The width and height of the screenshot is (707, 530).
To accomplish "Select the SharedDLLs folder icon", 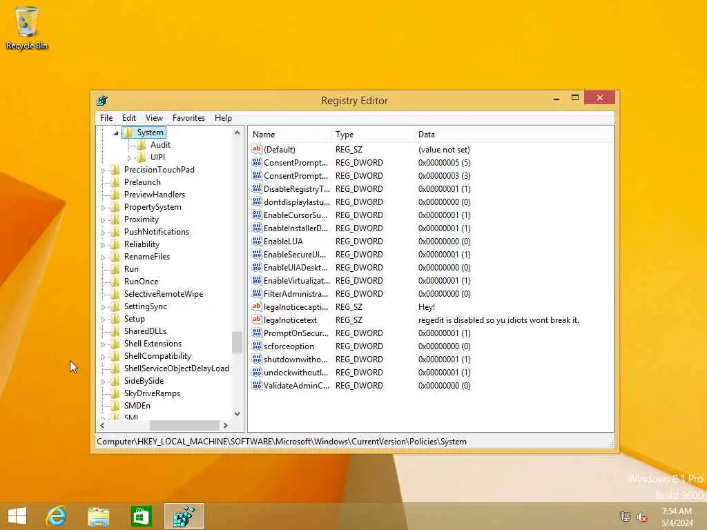I will [115, 331].
